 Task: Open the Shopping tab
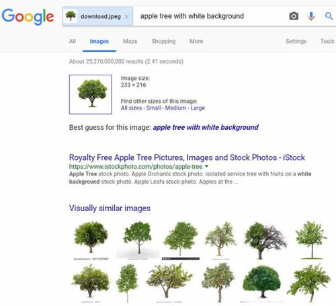click(x=163, y=41)
